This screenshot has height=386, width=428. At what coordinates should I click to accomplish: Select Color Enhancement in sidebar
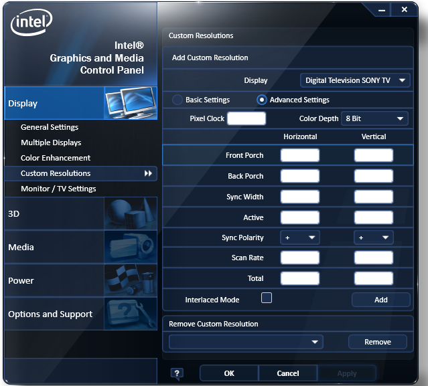56,158
